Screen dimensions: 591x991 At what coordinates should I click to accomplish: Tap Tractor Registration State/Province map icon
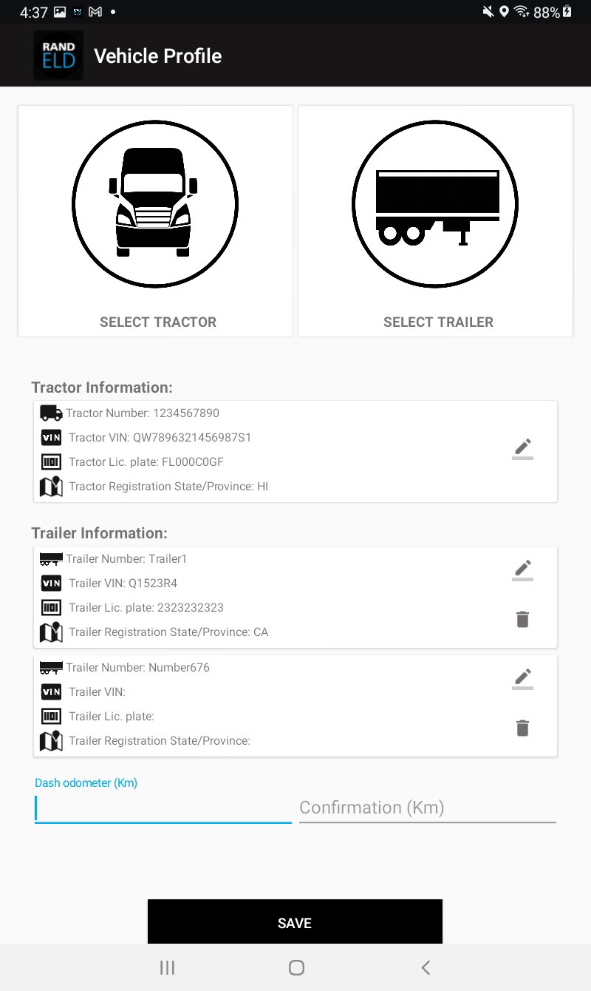point(51,487)
